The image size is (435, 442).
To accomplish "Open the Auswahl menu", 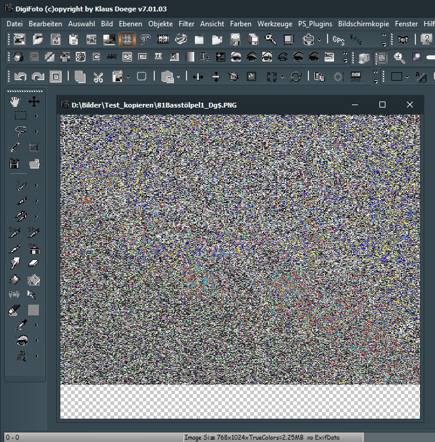I will coord(81,24).
